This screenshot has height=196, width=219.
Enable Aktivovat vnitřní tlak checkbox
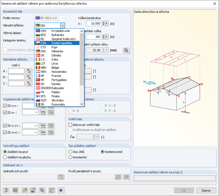coord(70,125)
